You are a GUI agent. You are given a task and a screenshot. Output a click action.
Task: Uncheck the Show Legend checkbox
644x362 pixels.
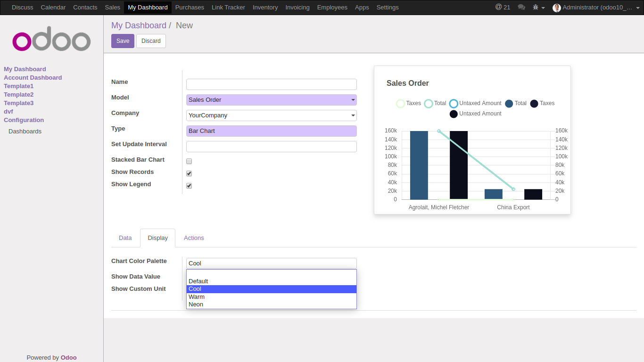[189, 186]
